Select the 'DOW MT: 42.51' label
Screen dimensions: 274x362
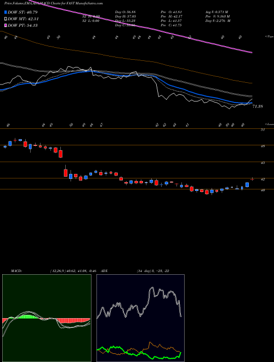coord(23,19)
